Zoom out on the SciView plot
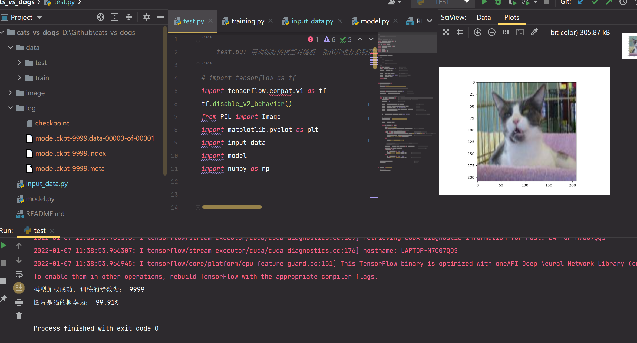The width and height of the screenshot is (637, 343). point(491,32)
